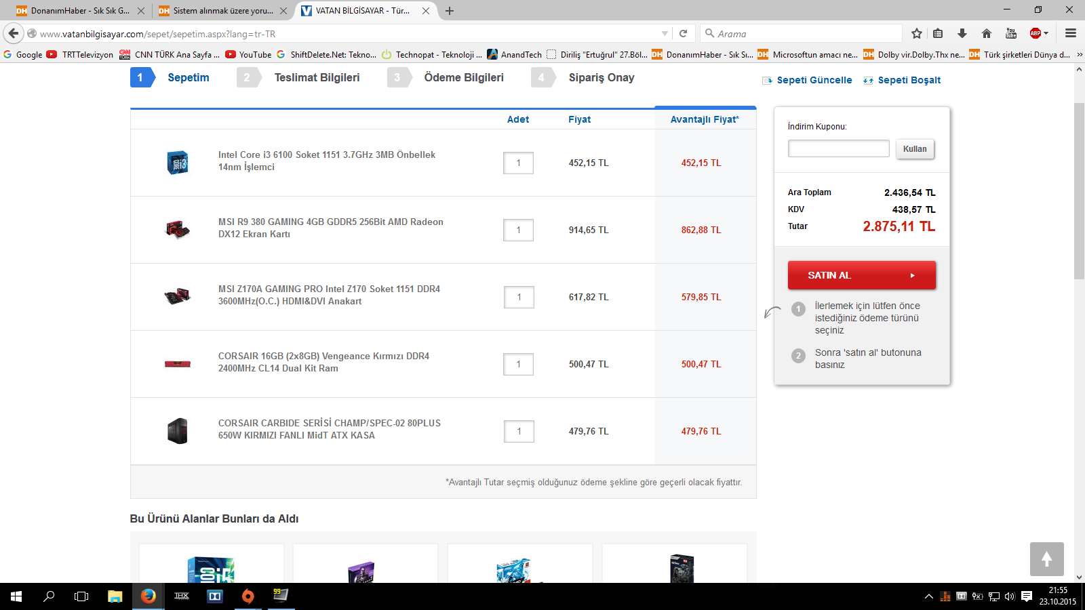Screen dimensions: 1085x610
Task: Open the YouTube bookmark
Action: pos(248,55)
